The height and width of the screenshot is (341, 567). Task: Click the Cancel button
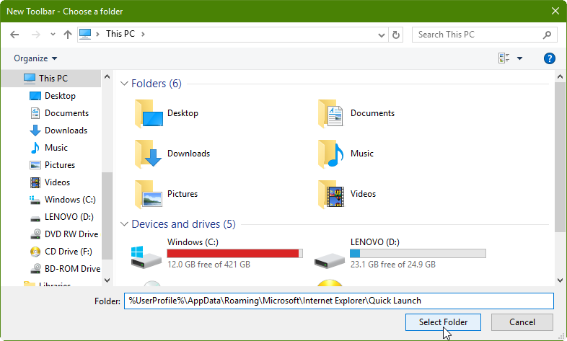tap(522, 322)
